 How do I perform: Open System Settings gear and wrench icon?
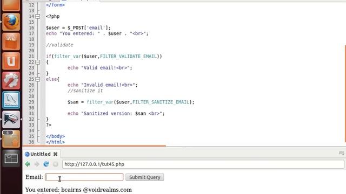coord(11,80)
